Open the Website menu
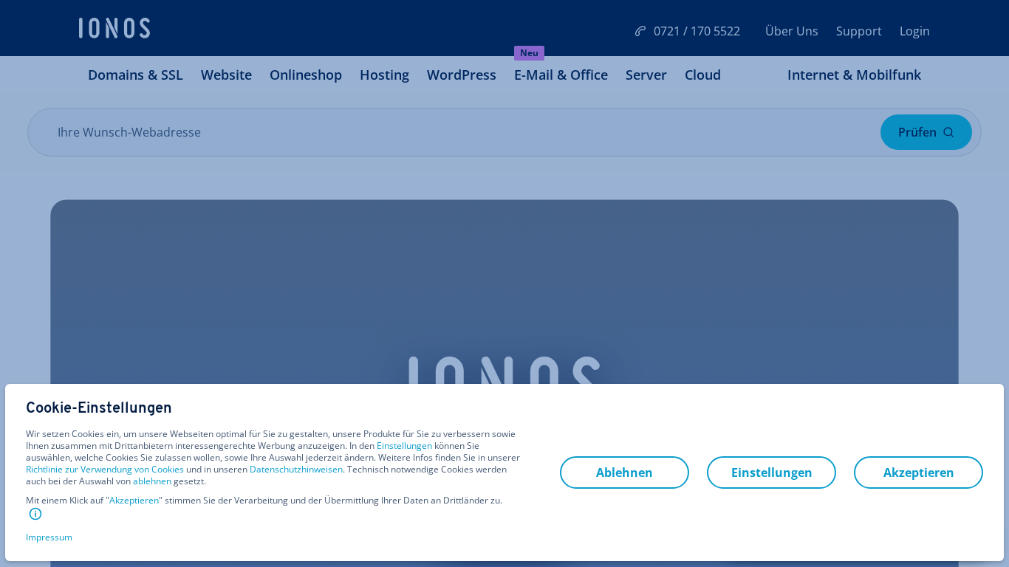1009x567 pixels. pyautogui.click(x=226, y=75)
